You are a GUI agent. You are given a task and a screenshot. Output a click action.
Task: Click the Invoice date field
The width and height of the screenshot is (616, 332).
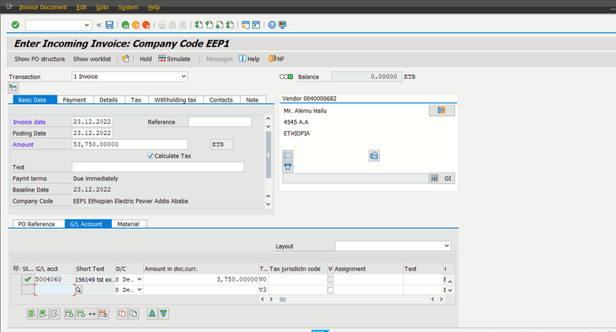pos(92,122)
